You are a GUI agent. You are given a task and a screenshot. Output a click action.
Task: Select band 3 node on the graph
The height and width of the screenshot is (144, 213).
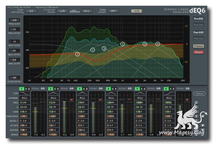(104, 48)
